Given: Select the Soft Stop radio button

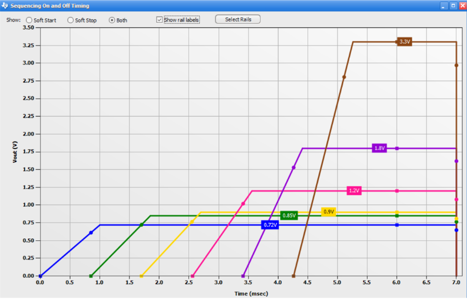Looking at the screenshot, I should [70, 20].
